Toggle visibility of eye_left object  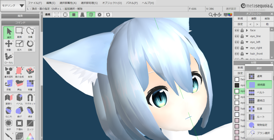237,42
